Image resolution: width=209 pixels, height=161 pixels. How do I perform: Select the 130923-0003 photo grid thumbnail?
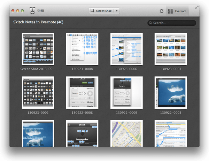pos(170,49)
